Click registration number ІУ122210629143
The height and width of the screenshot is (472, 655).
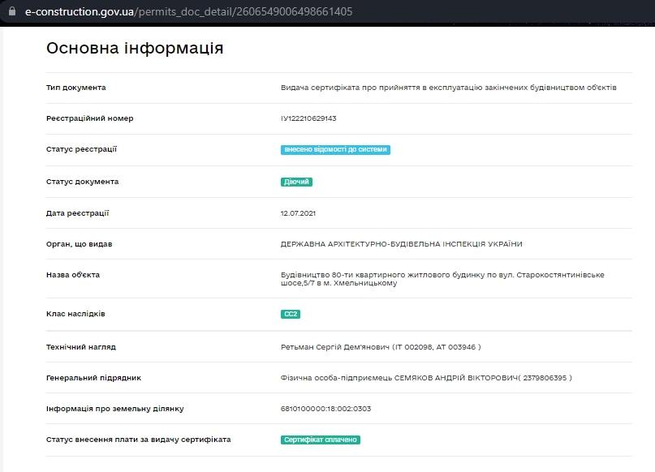[x=308, y=118]
